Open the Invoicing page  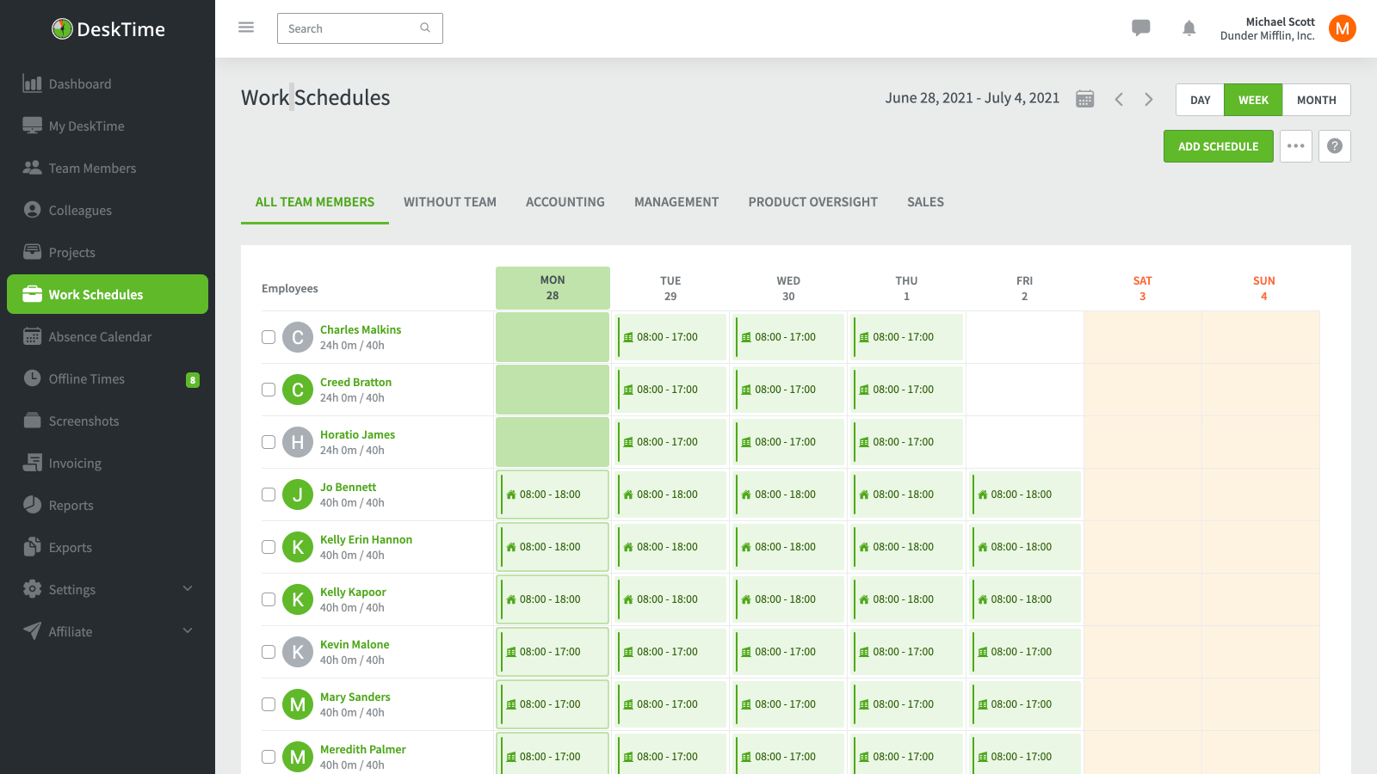(77, 463)
